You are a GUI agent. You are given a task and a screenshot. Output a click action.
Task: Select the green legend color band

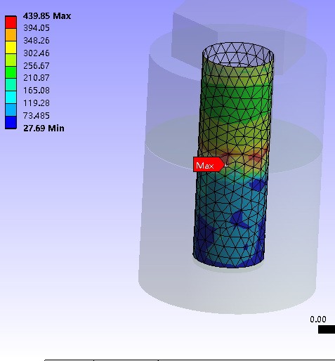tap(11, 72)
